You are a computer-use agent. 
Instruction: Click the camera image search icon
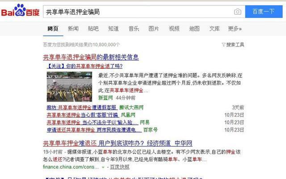(x=237, y=12)
